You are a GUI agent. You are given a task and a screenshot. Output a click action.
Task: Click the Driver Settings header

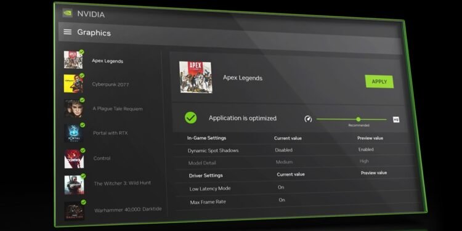point(206,176)
